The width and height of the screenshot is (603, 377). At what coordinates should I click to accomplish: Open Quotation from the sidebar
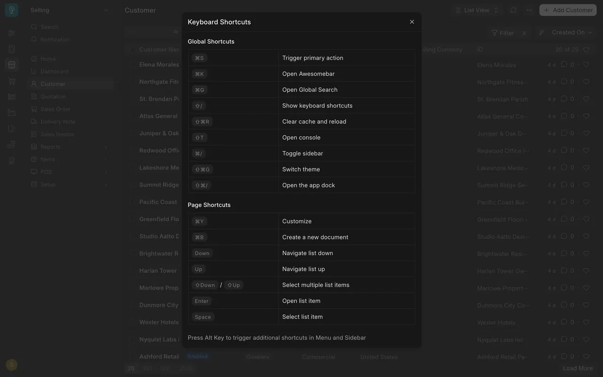click(x=70, y=97)
